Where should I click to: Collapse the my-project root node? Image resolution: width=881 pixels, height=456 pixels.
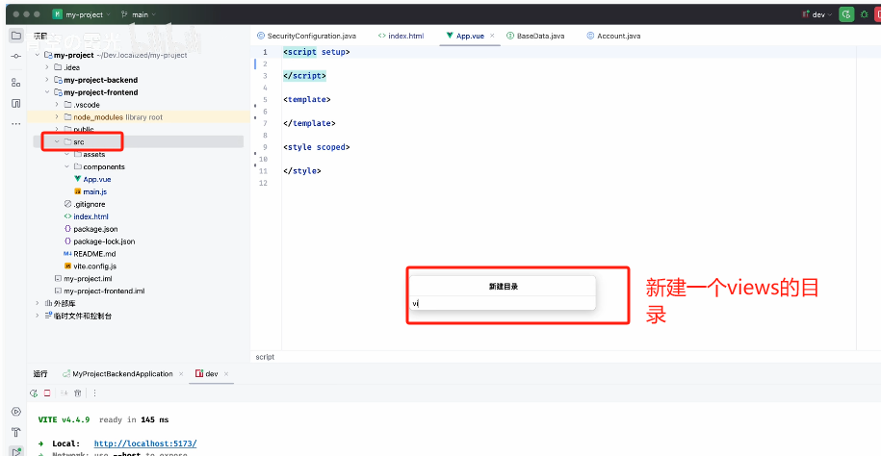click(38, 55)
